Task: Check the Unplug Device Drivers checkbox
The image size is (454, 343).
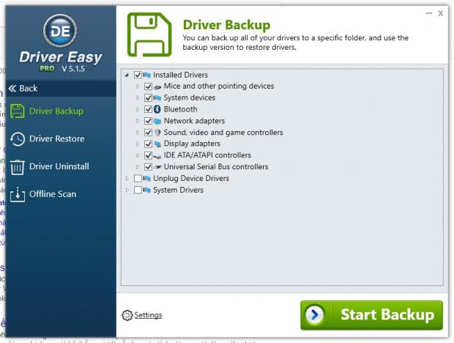Action: pos(138,178)
